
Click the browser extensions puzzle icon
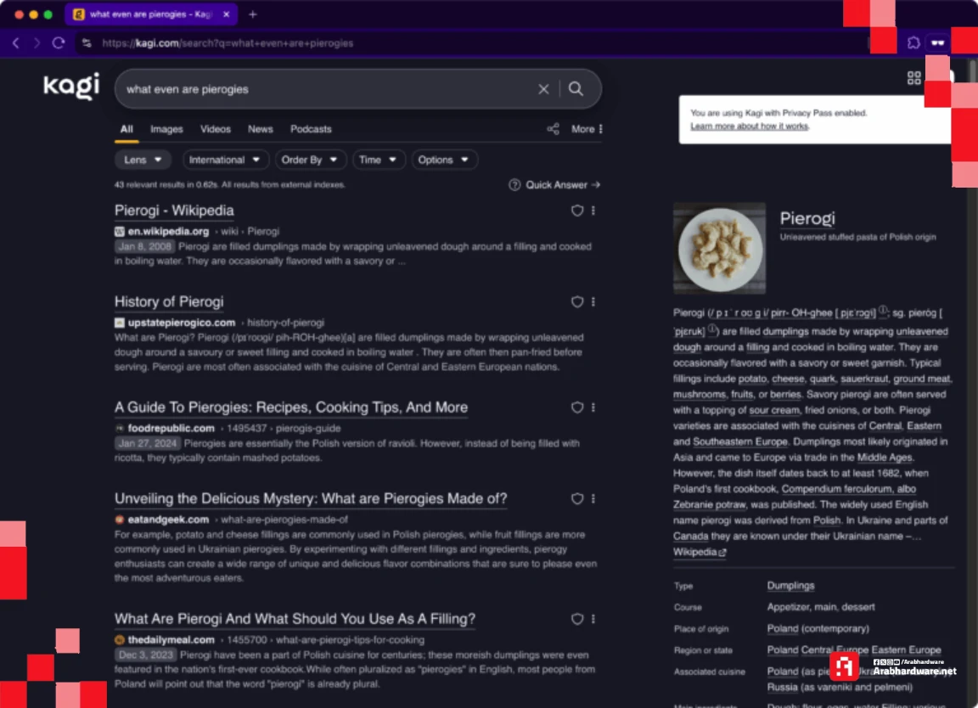click(913, 42)
